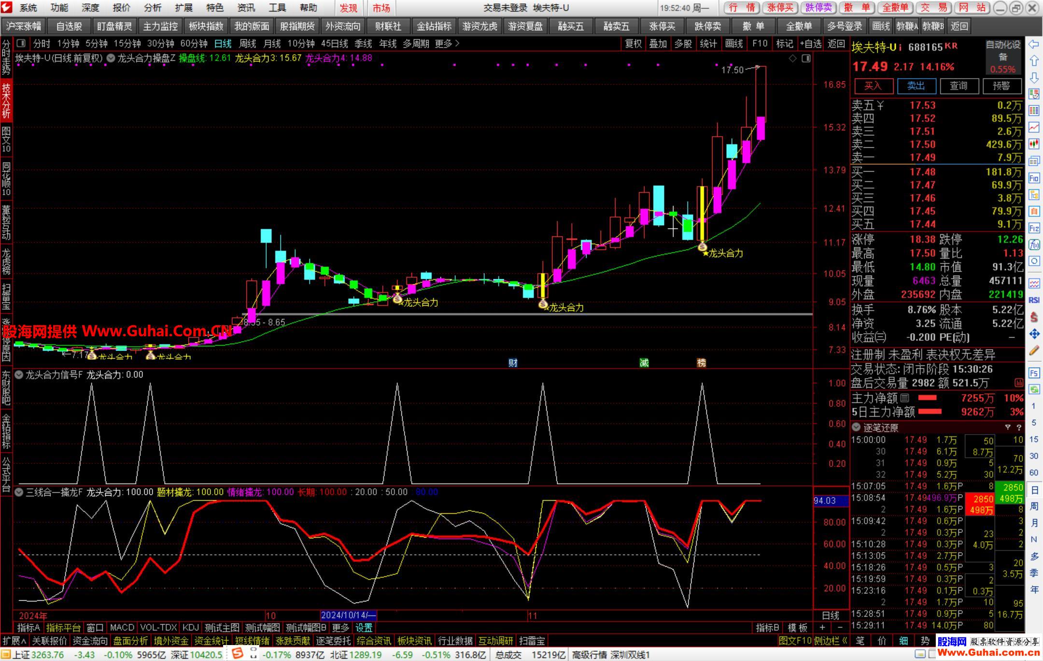Screen dimensions: 1043x661
Task: Open the candlestick chart icon in sidebar
Action: coord(1034,144)
